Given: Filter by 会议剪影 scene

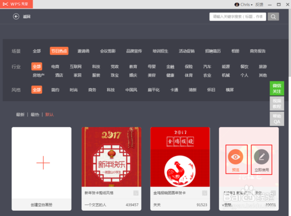Looking at the screenshot, I should (108, 51).
